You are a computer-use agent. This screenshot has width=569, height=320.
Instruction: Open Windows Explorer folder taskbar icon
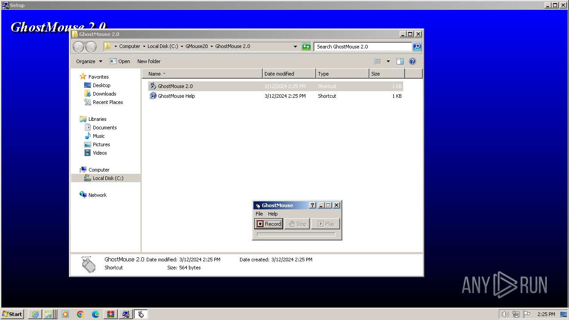click(48, 314)
